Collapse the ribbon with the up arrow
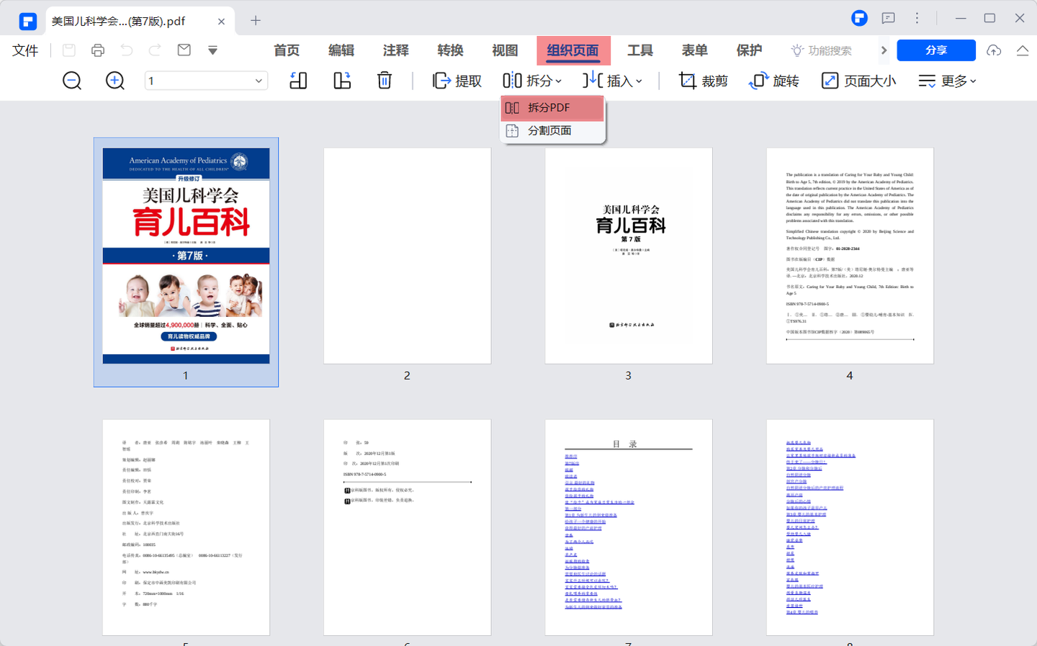Screen dimensions: 1037x646 (1023, 50)
